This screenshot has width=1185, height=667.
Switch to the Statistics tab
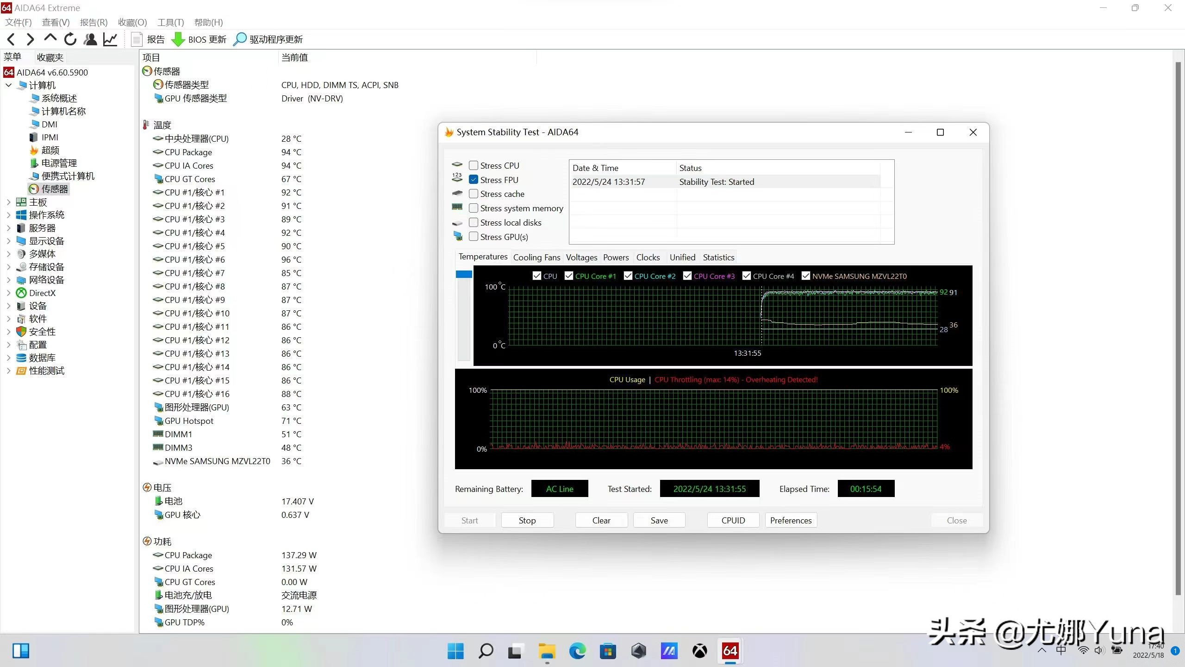coord(718,257)
